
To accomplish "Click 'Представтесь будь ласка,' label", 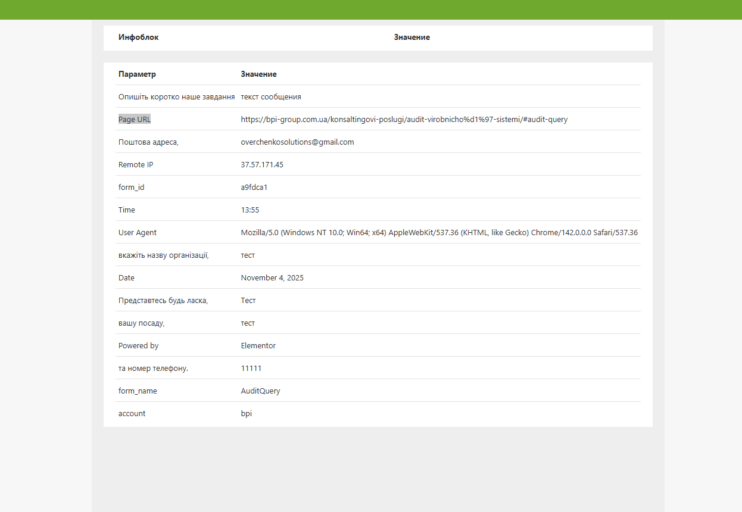I will click(163, 301).
